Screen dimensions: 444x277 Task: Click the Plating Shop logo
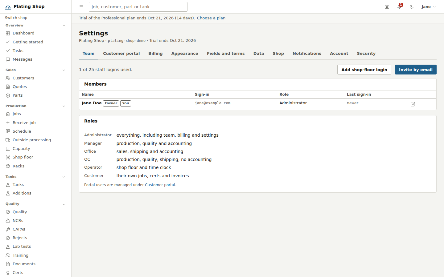(x=25, y=6)
